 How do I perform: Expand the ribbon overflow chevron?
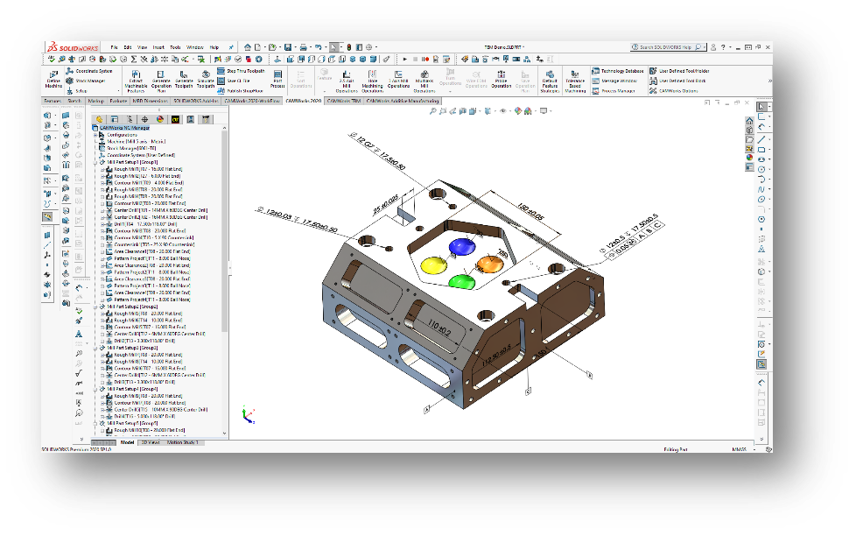click(x=769, y=81)
